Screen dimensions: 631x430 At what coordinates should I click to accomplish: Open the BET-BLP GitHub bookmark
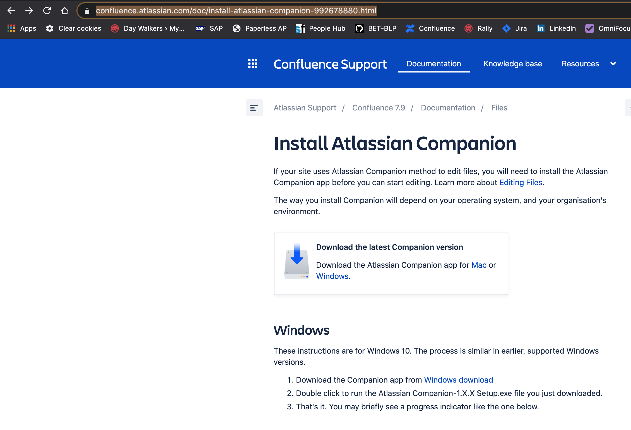(x=376, y=28)
